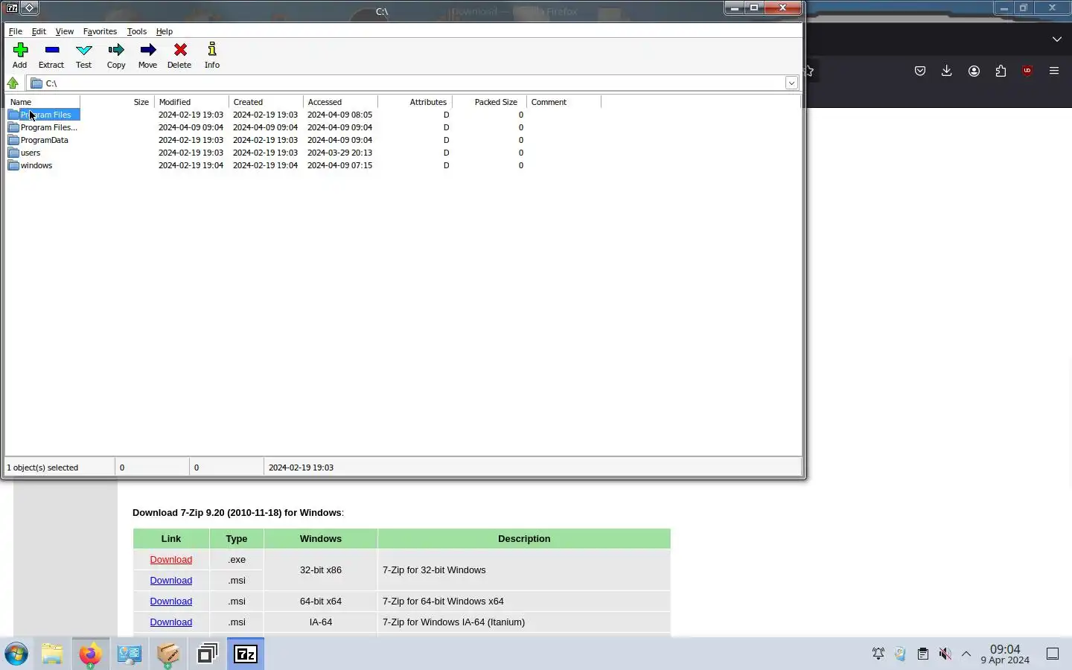Viewport: 1072px width, 670px height.
Task: Sort by Size column header
Action: click(117, 102)
